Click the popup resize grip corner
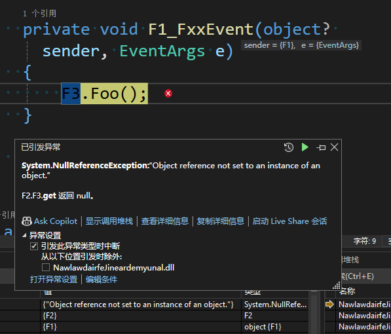Viewport: 391px width, 334px height. tap(337, 286)
